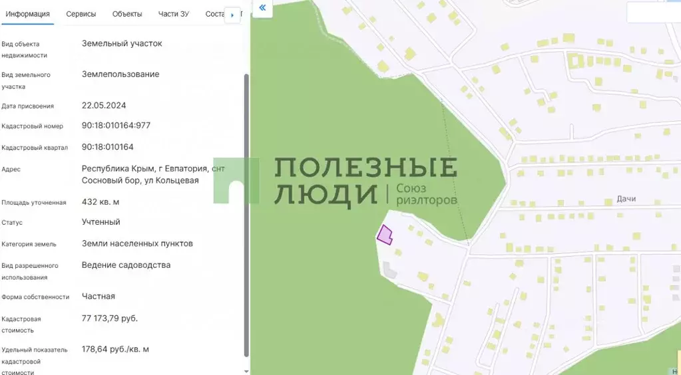Click the Площадь уточненная field label
Screen dimensions: 681x375
click(33, 203)
